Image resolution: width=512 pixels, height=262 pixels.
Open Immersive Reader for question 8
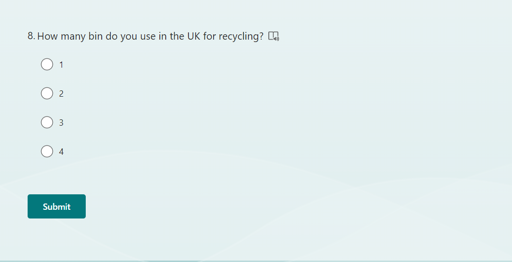click(x=274, y=36)
